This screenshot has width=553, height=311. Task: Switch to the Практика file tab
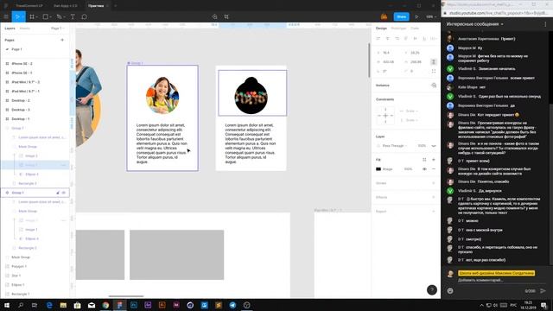click(x=96, y=6)
